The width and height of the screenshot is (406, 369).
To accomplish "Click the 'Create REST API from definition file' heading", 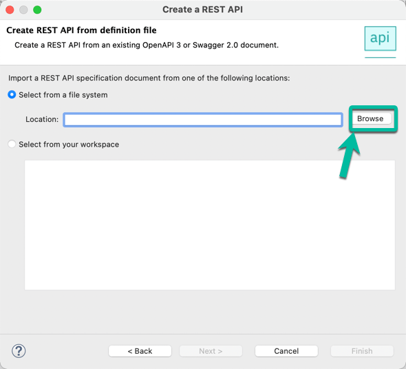I will 81,30.
